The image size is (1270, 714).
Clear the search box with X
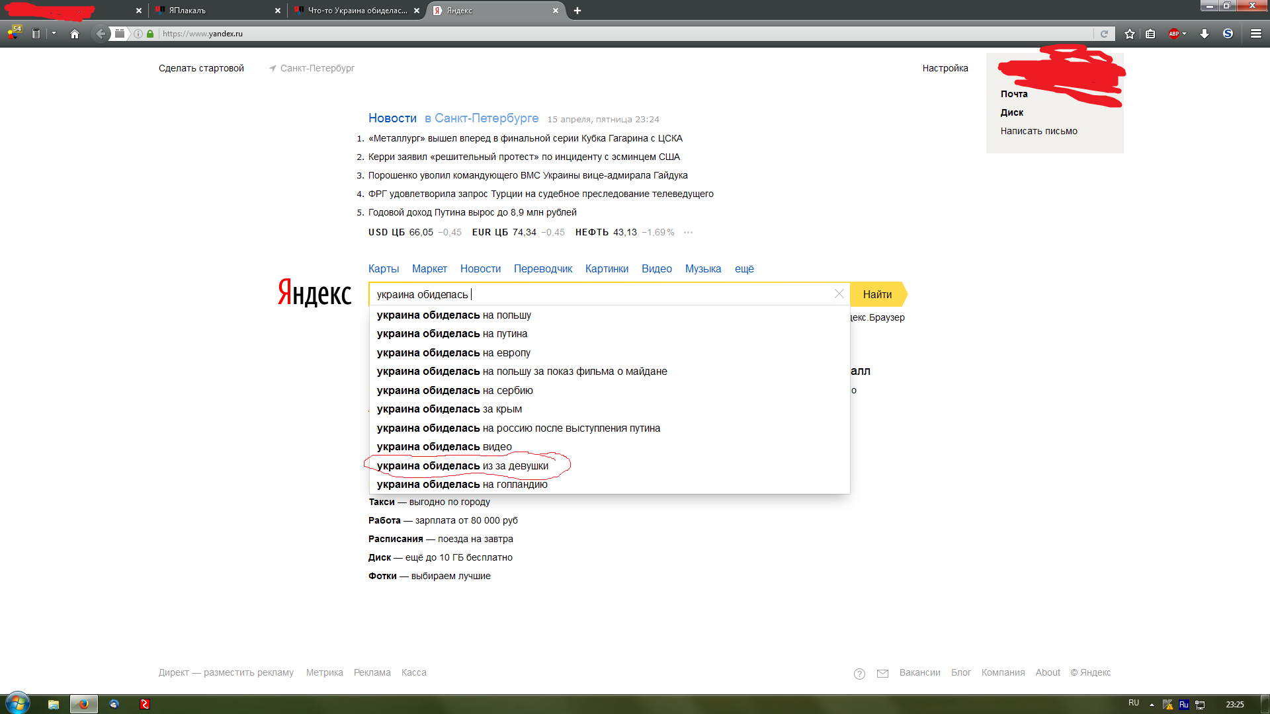click(839, 294)
